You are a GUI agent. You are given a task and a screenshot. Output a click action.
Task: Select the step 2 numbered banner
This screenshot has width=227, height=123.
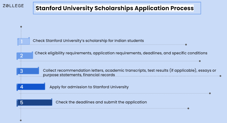point(25,55)
